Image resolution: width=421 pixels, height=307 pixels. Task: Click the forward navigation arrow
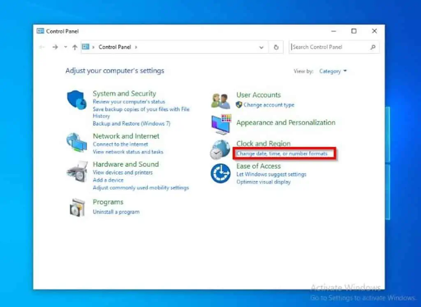(55, 47)
